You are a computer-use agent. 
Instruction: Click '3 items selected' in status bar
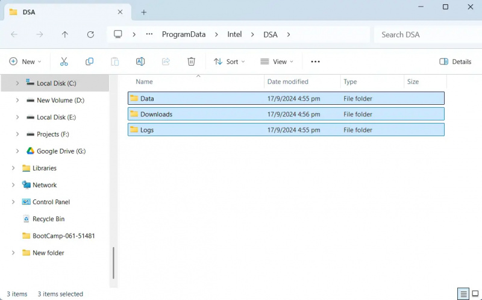60,294
